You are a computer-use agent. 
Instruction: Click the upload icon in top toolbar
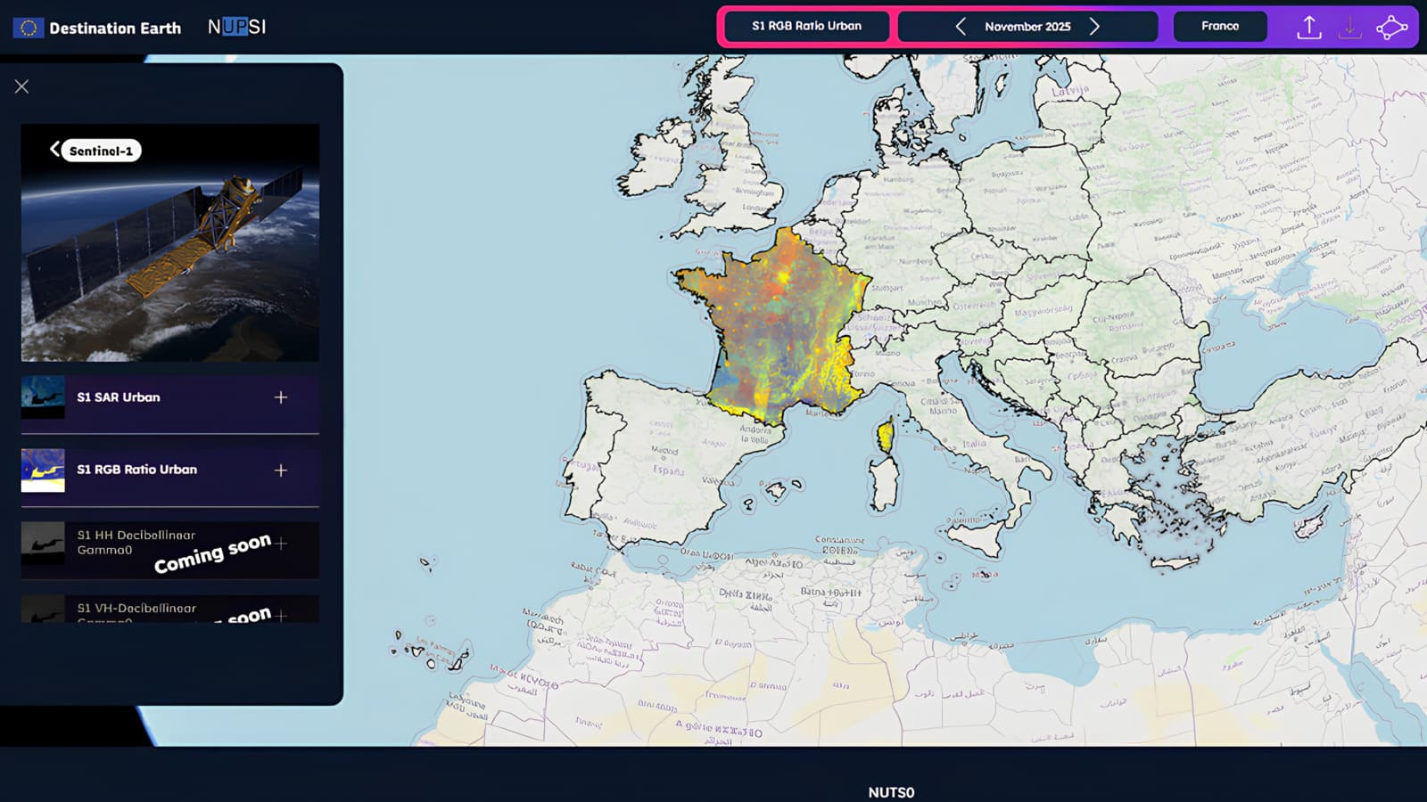pyautogui.click(x=1308, y=28)
